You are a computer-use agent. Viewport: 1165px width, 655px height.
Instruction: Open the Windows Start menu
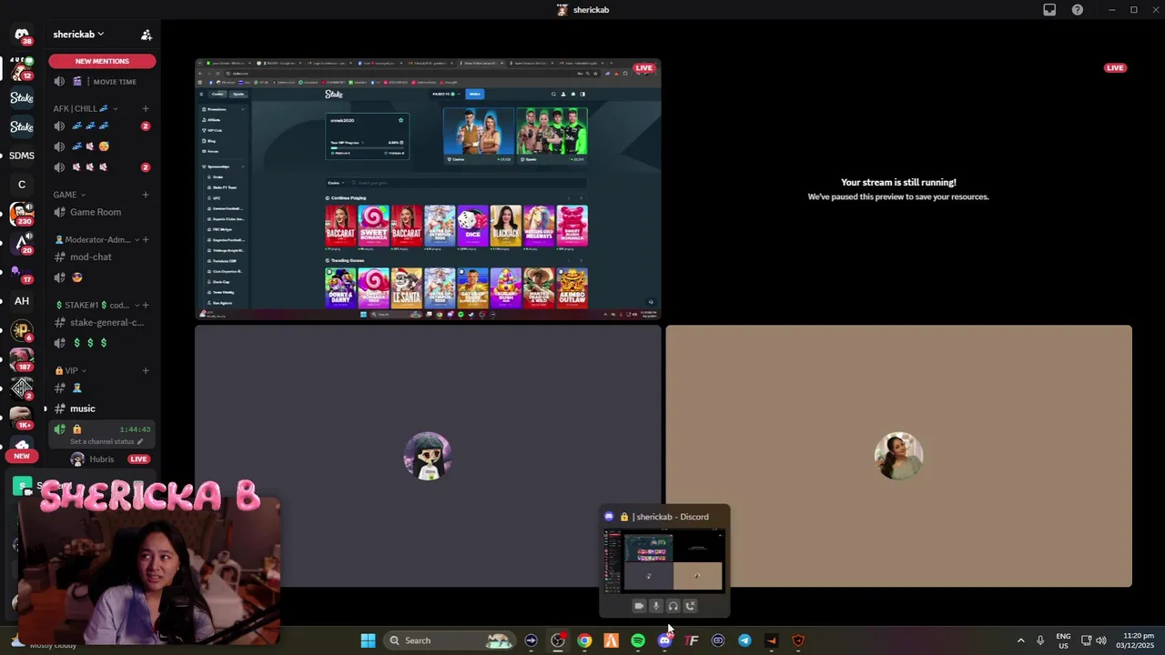click(368, 640)
